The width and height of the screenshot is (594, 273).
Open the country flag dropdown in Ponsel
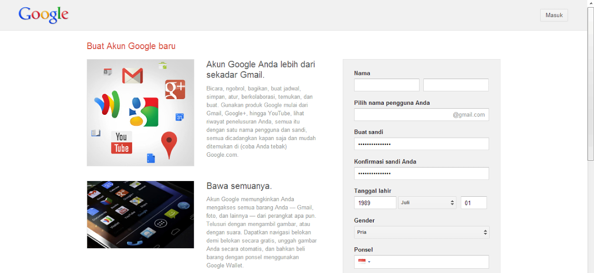pos(364,262)
